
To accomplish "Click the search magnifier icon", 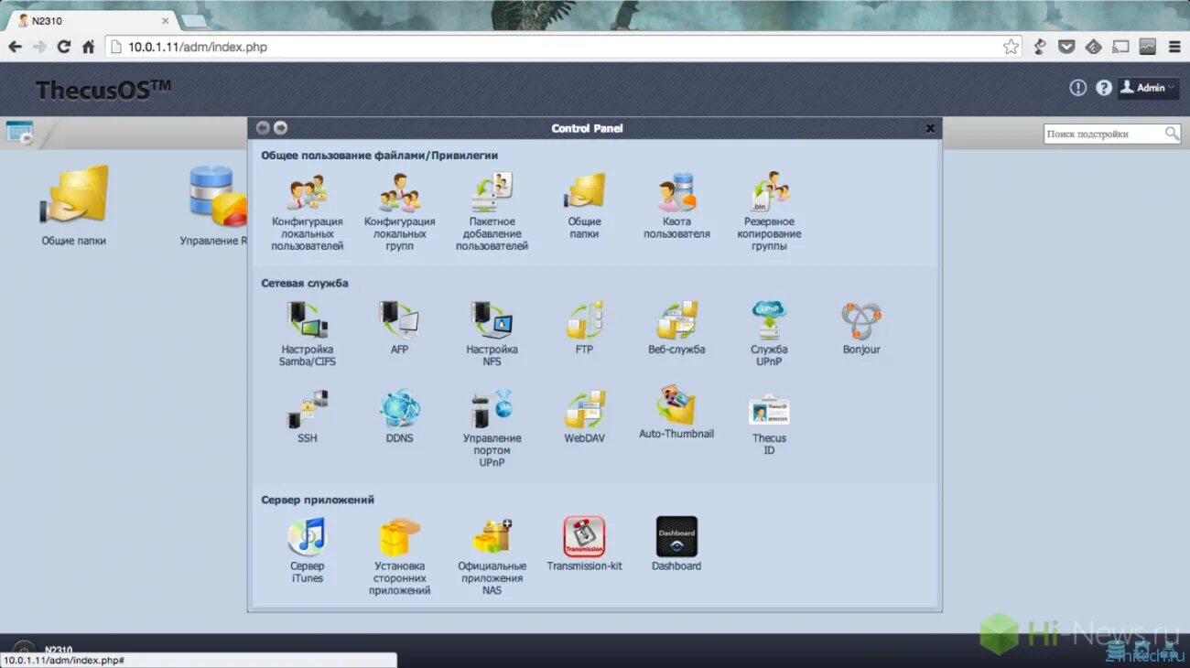I will click(1172, 134).
